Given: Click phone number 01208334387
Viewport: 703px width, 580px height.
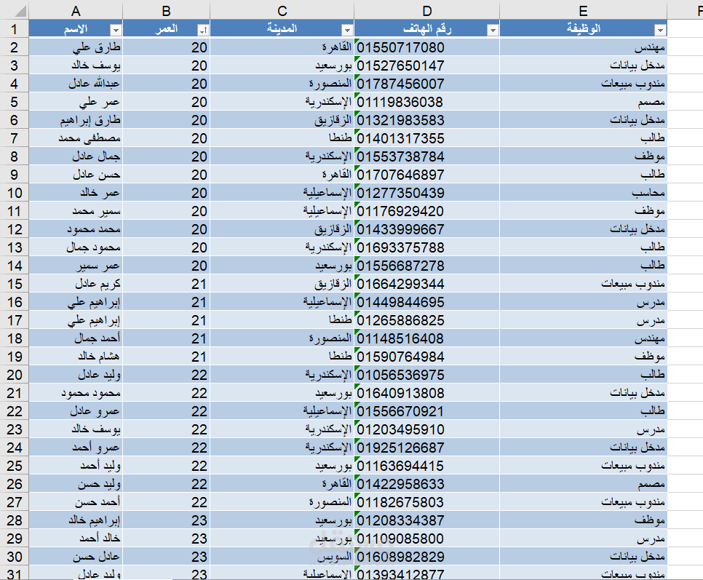Looking at the screenshot, I should pyautogui.click(x=426, y=520).
